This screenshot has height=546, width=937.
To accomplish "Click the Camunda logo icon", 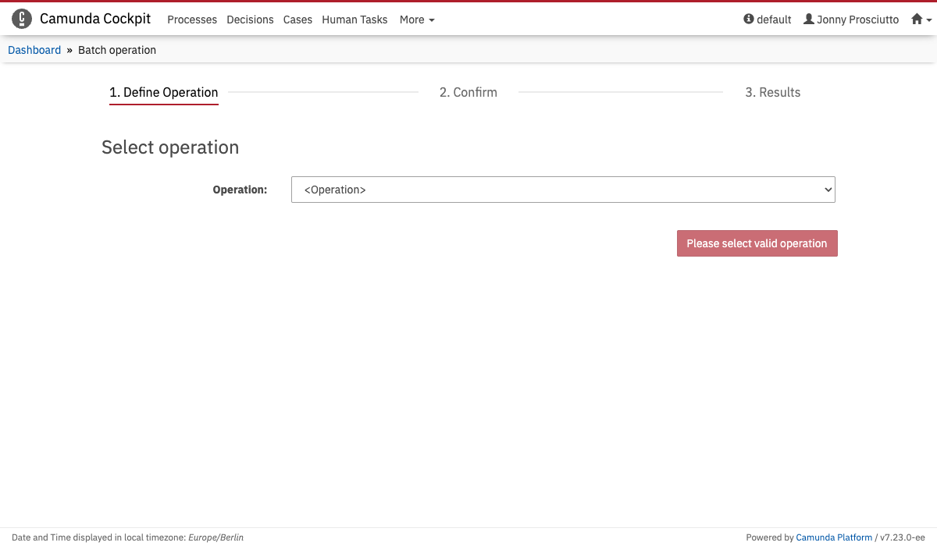I will 22,19.
